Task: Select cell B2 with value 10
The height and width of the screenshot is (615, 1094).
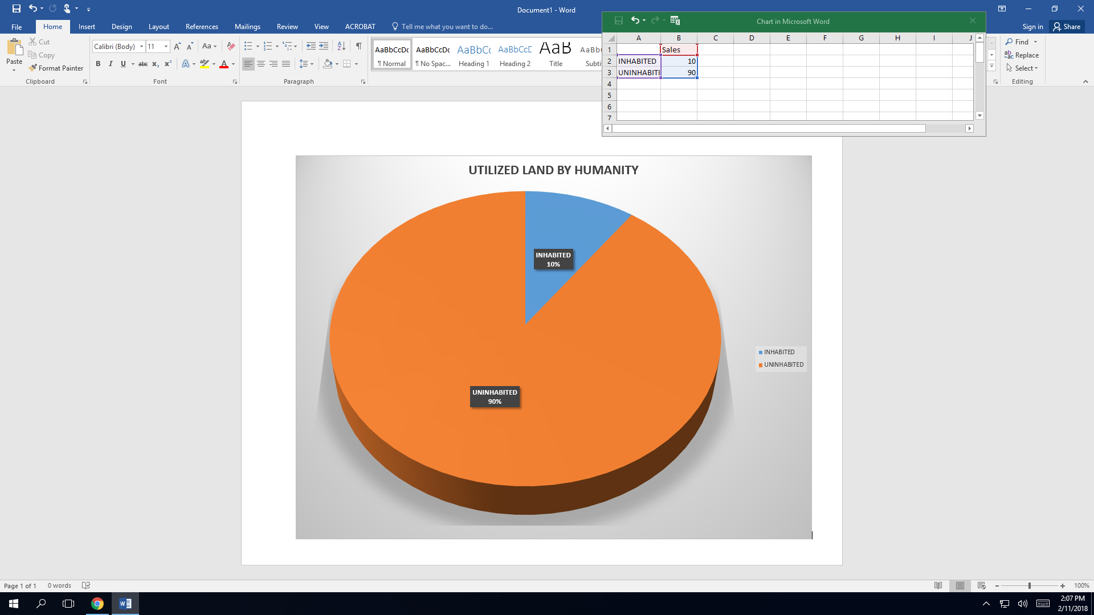Action: pyautogui.click(x=679, y=61)
